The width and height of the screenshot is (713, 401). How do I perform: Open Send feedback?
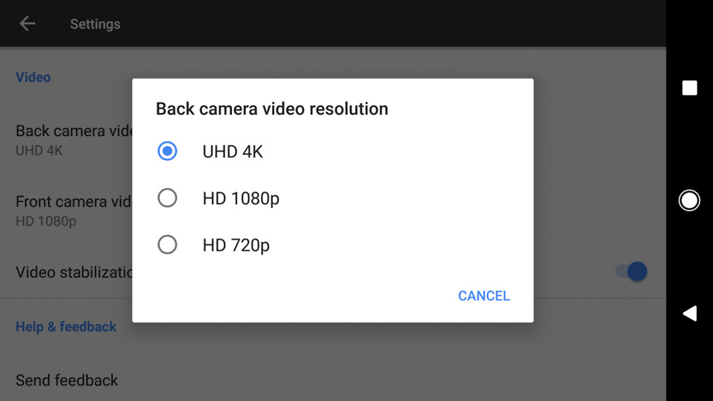point(67,380)
